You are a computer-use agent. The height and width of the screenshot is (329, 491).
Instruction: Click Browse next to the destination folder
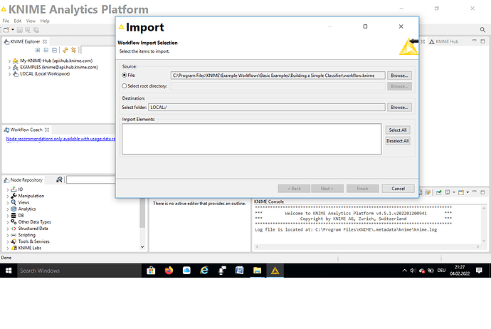pos(399,107)
